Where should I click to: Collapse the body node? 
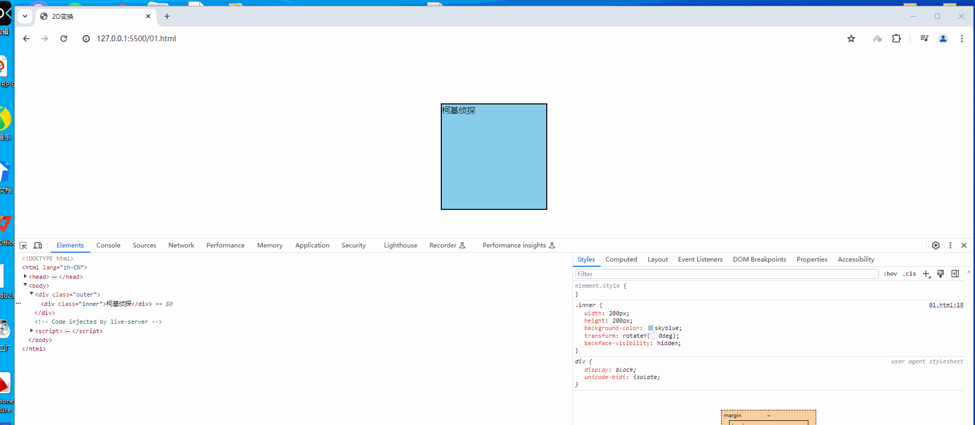(25, 285)
